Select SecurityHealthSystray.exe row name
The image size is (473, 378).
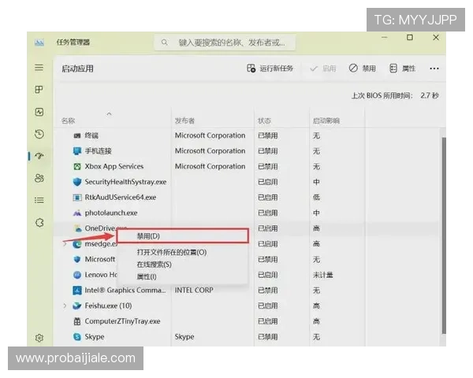(x=125, y=182)
